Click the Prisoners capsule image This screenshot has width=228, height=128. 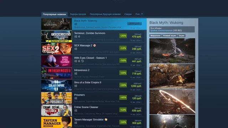pos(56,98)
